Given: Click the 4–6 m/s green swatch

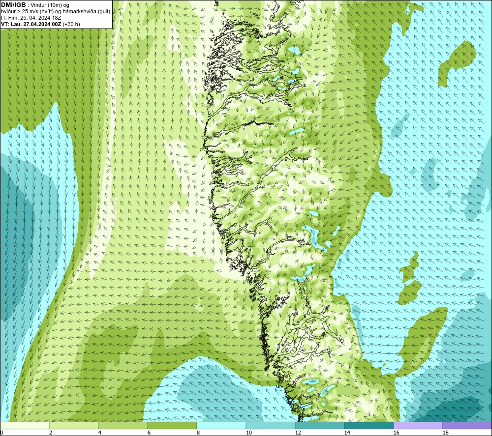Looking at the screenshot, I should (123, 425).
